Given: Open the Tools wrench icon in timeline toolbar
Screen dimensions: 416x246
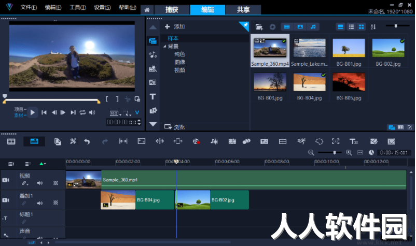Looking at the screenshot, I should tap(73, 141).
